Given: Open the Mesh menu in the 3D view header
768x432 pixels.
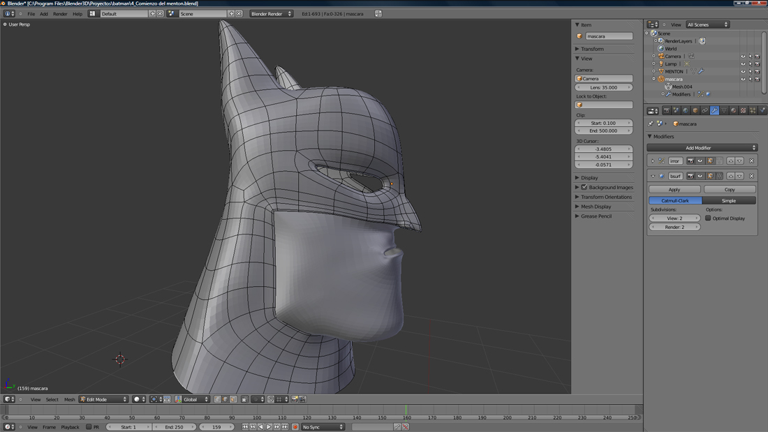Looking at the screenshot, I should (x=70, y=400).
